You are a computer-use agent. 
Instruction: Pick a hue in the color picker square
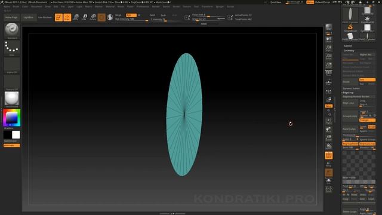click(x=12, y=118)
